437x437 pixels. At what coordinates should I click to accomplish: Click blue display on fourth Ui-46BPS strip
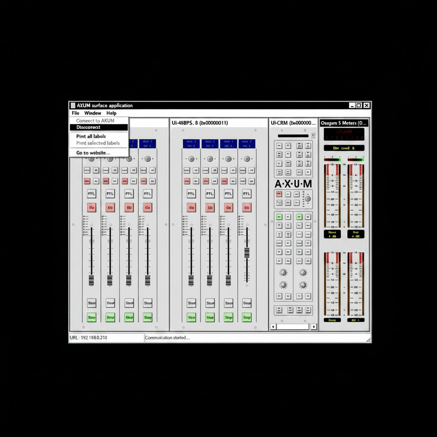pos(247,144)
